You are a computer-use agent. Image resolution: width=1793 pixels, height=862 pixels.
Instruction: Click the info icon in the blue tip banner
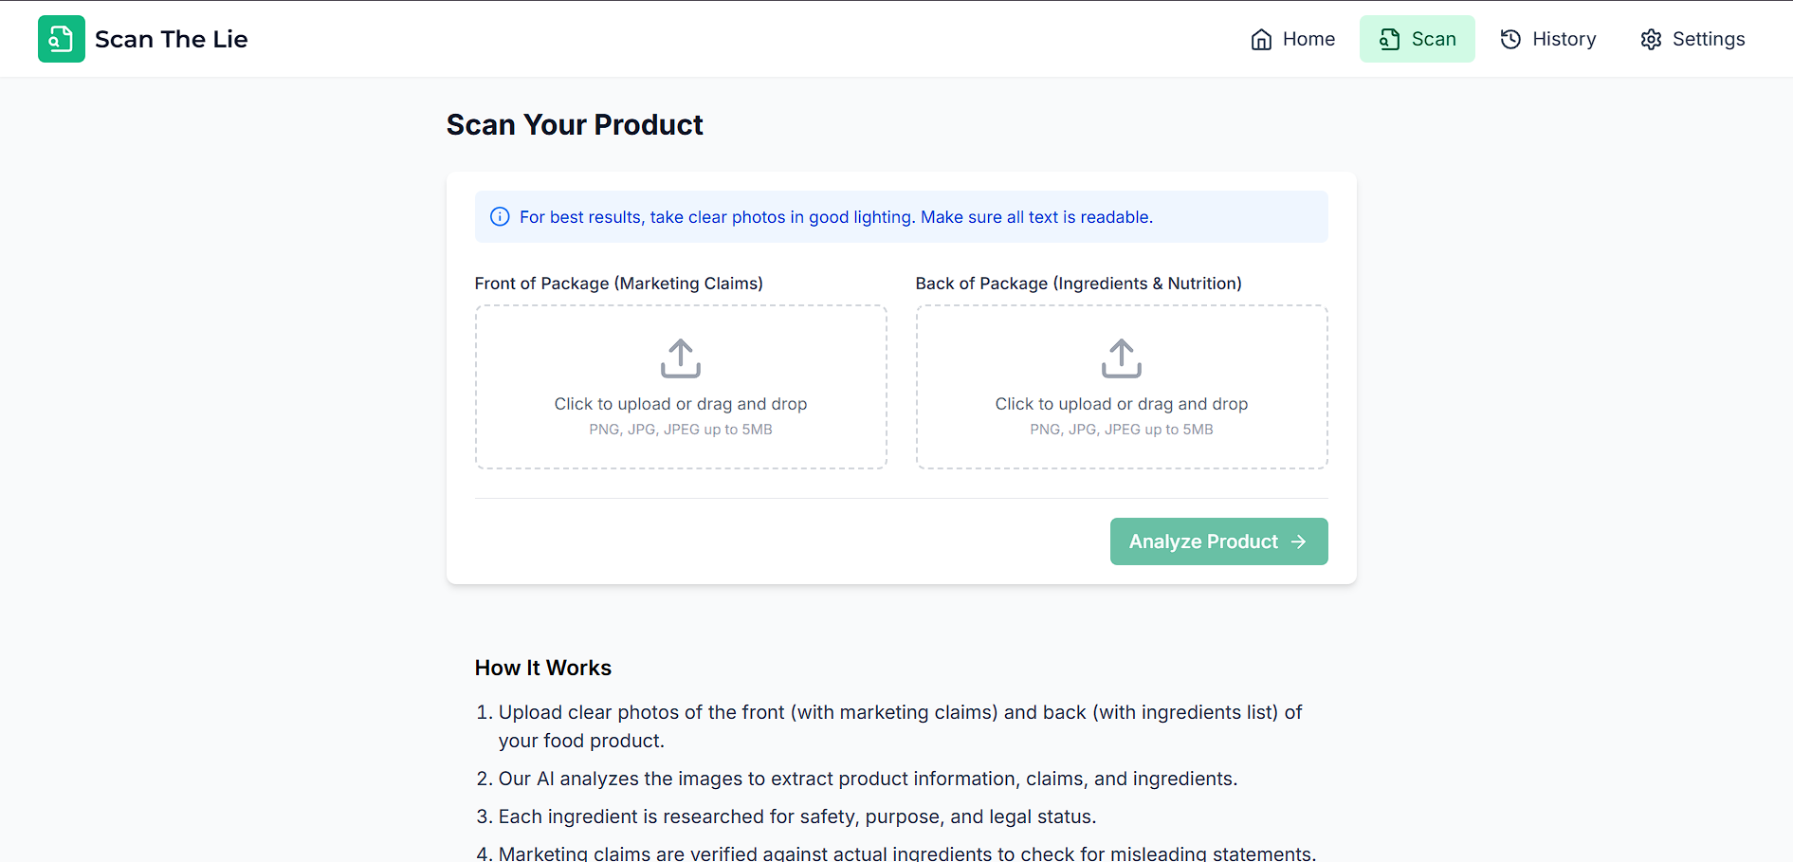pyautogui.click(x=500, y=217)
